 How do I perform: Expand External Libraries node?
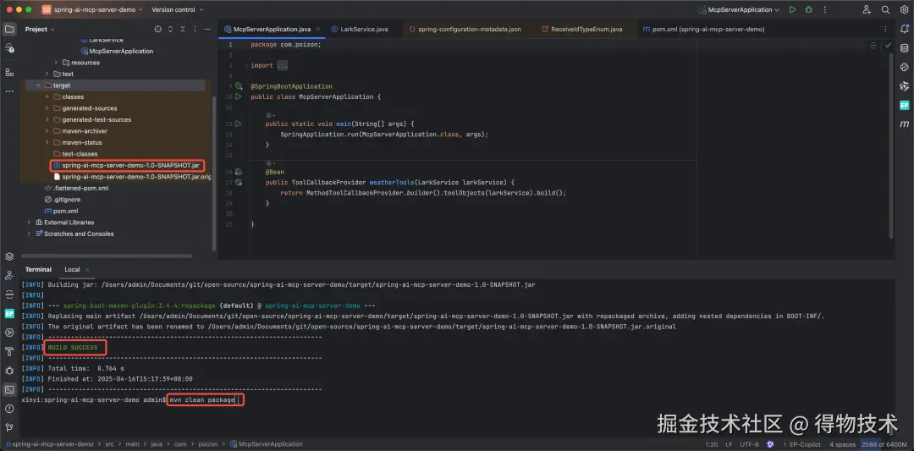click(29, 223)
